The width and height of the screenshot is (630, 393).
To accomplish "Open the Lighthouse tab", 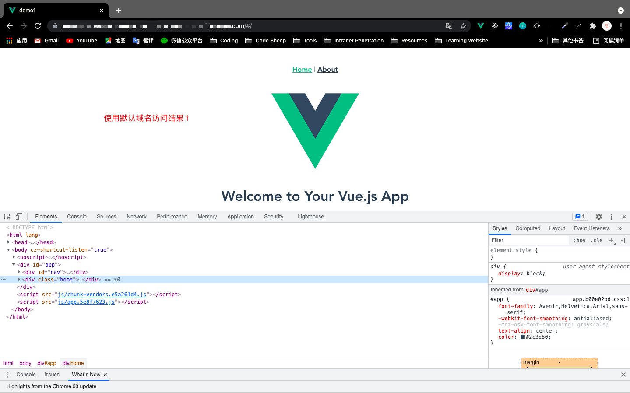I will (311, 217).
